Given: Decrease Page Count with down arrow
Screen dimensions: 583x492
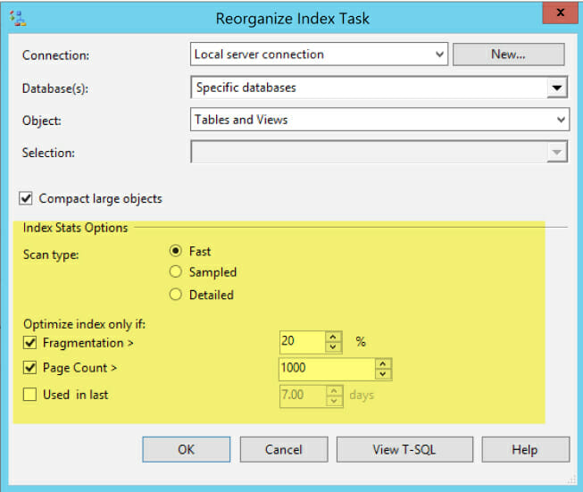Looking at the screenshot, I should pyautogui.click(x=383, y=373).
